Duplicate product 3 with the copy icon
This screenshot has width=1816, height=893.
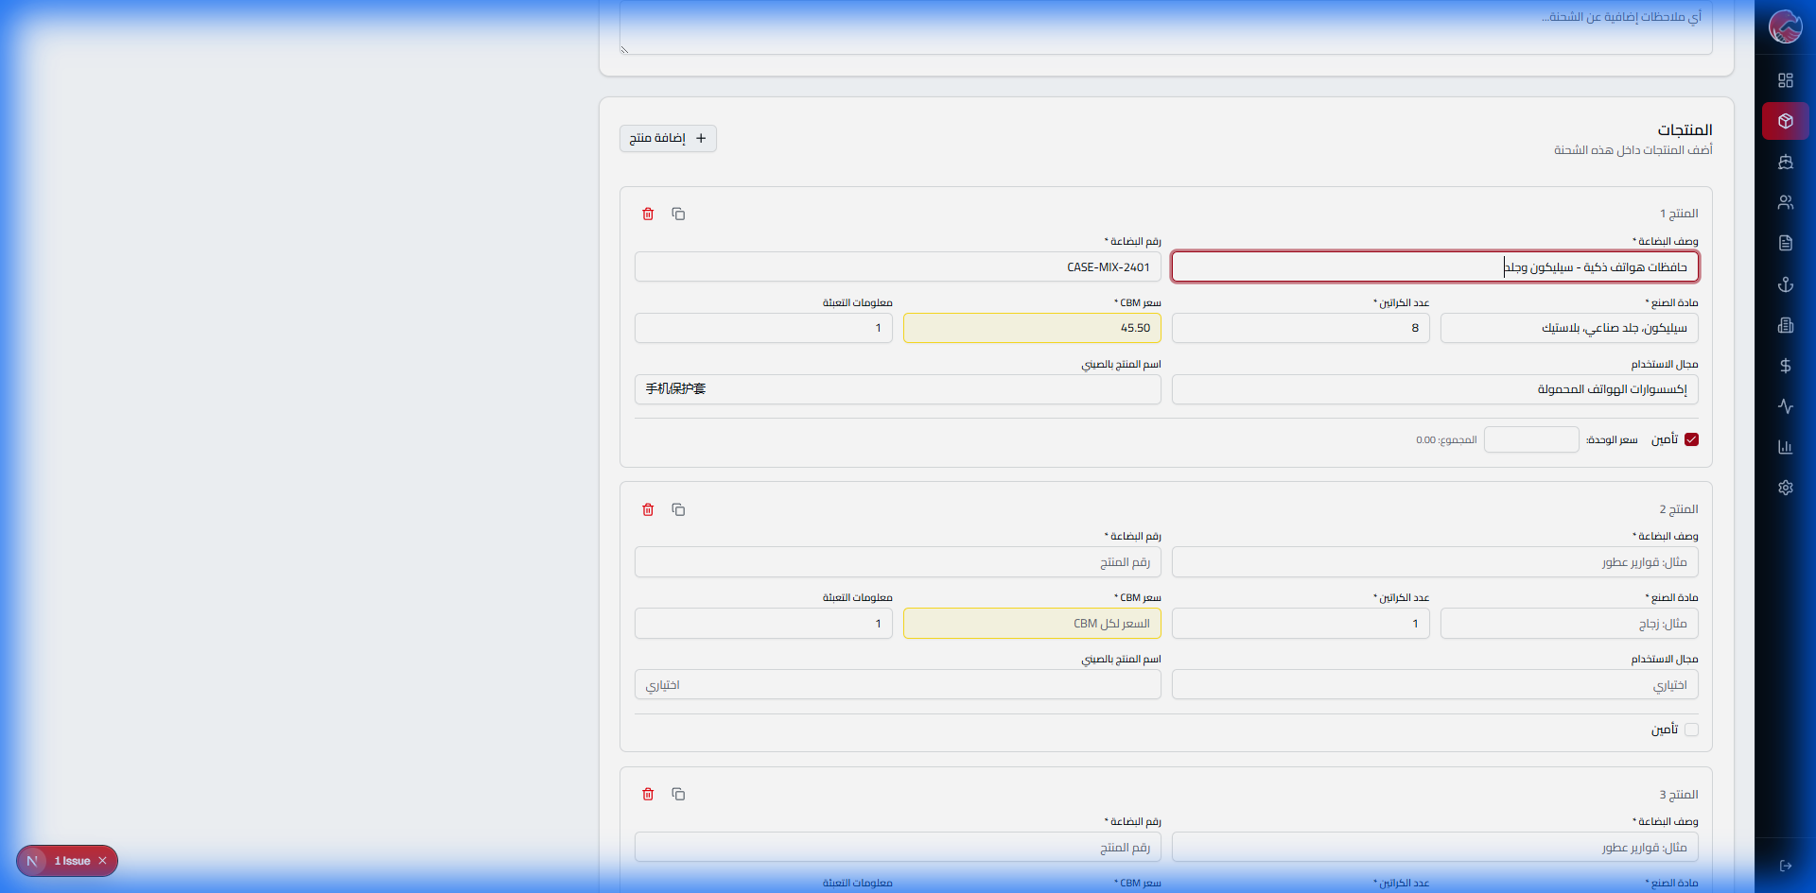[x=678, y=795]
